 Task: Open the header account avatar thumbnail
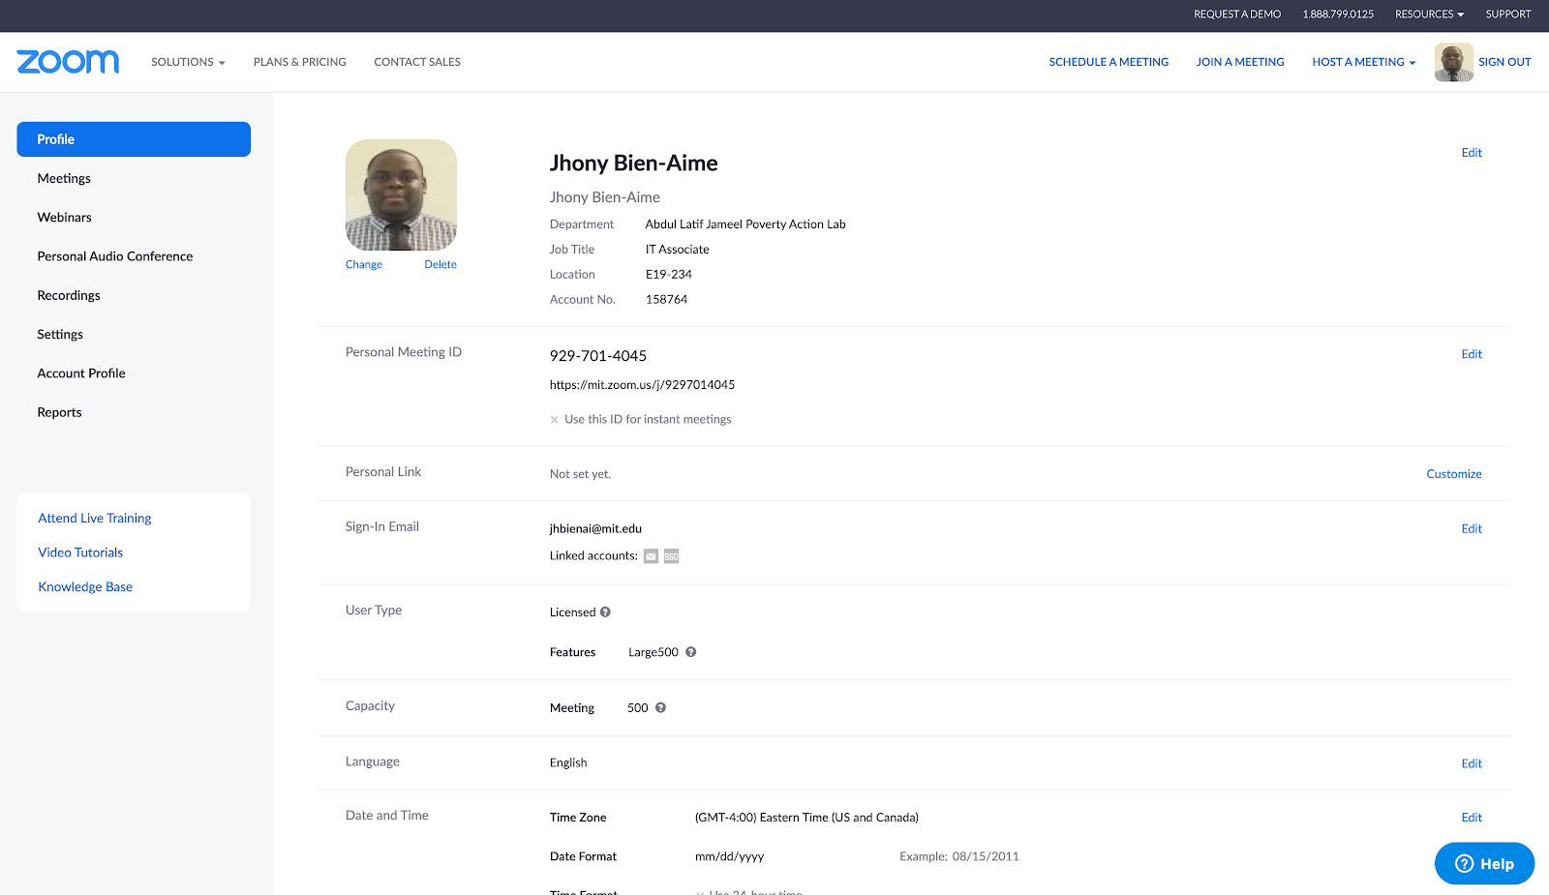tap(1453, 62)
